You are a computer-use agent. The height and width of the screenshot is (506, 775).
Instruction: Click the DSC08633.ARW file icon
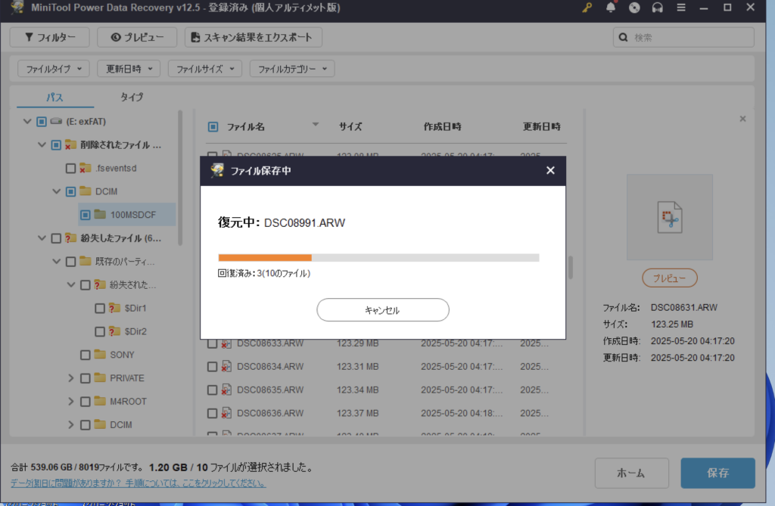(x=226, y=343)
